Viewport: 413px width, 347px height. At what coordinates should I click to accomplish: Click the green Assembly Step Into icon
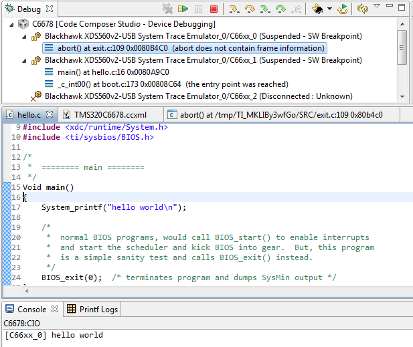click(265, 9)
